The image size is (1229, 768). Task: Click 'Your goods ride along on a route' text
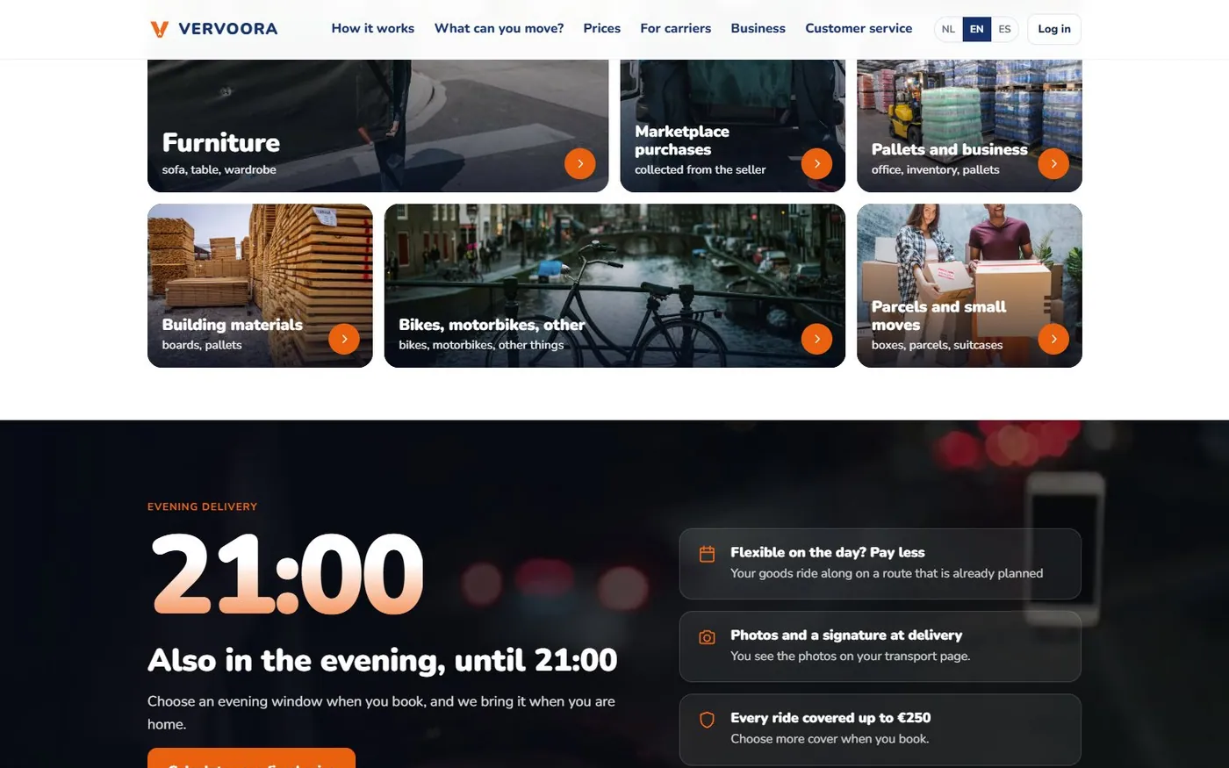[x=887, y=573]
